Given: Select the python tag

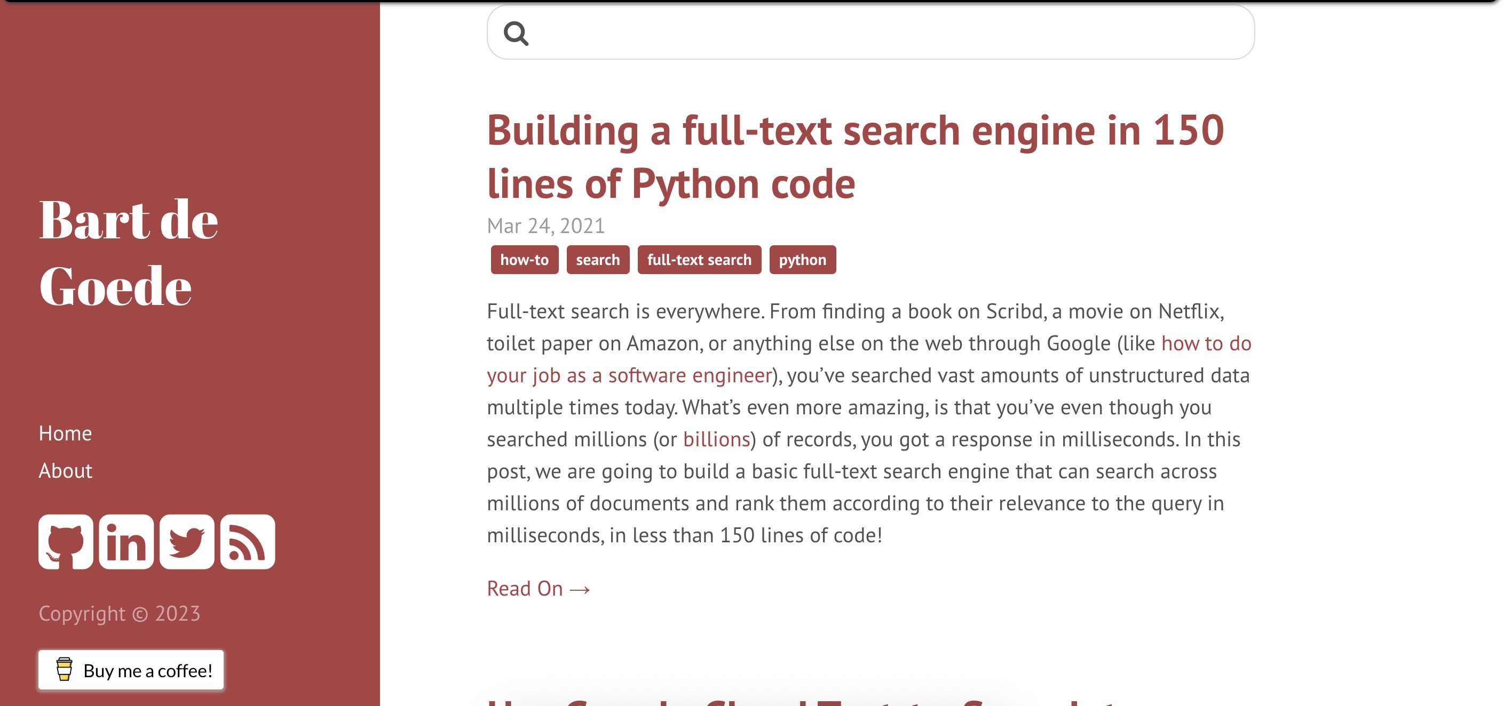Looking at the screenshot, I should coord(802,260).
